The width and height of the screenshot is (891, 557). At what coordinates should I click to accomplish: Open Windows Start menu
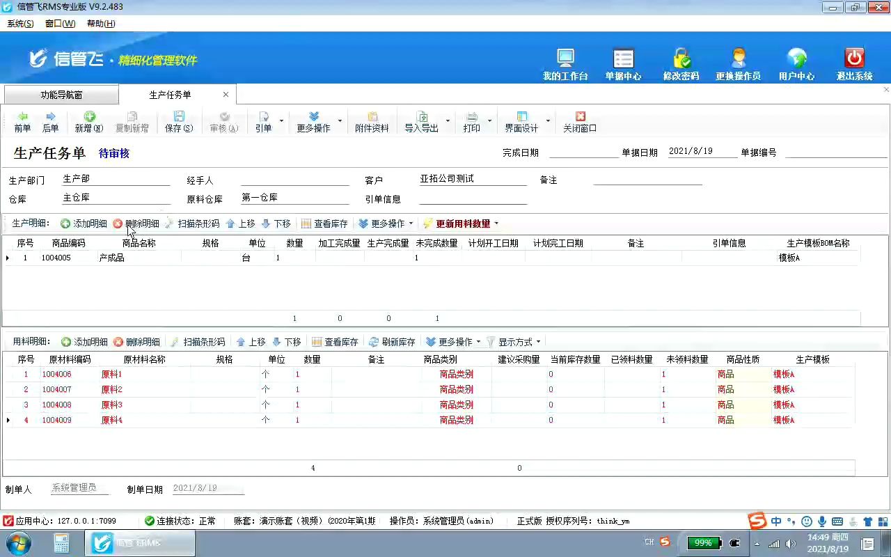click(x=17, y=542)
